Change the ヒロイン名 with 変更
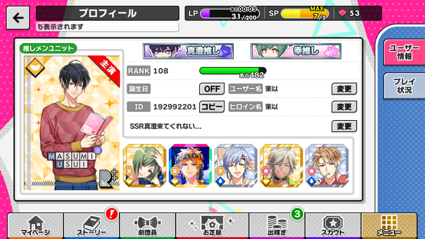 [x=344, y=107]
